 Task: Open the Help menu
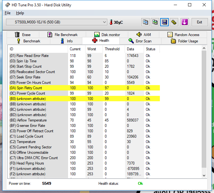tap(20, 13)
